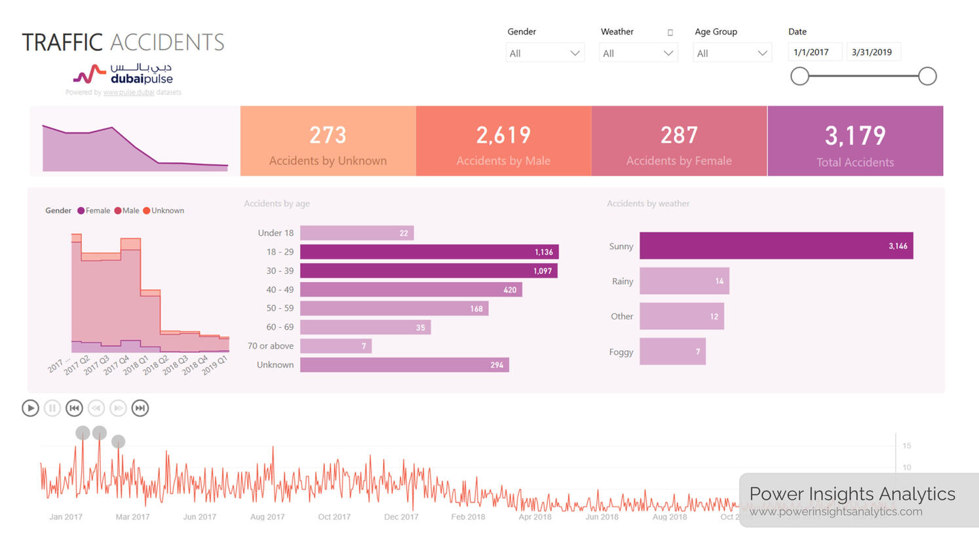The width and height of the screenshot is (979, 549).
Task: Open the www.pulse.dubai link
Action: coord(128,92)
